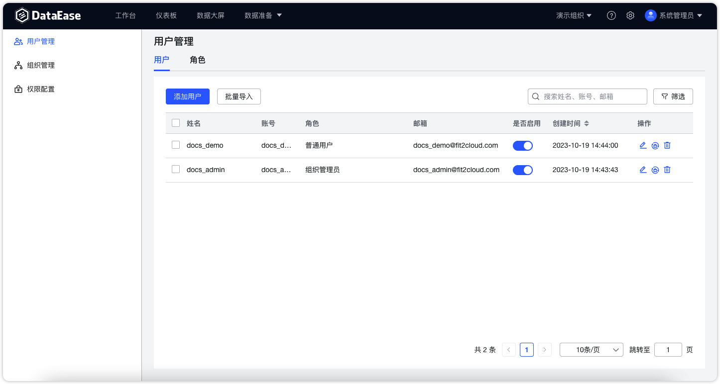
Task: Click the permission configuration lock icon
Action: [18, 89]
